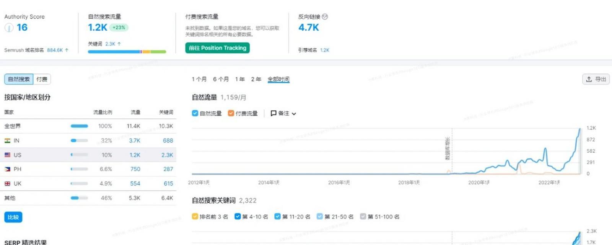Click IN traffic value 3.7K

(135, 140)
